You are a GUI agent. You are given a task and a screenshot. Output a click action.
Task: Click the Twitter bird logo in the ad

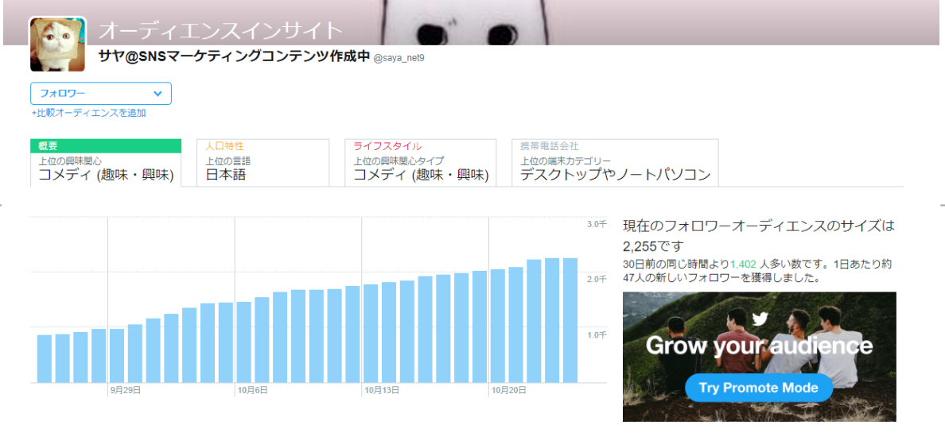click(760, 319)
